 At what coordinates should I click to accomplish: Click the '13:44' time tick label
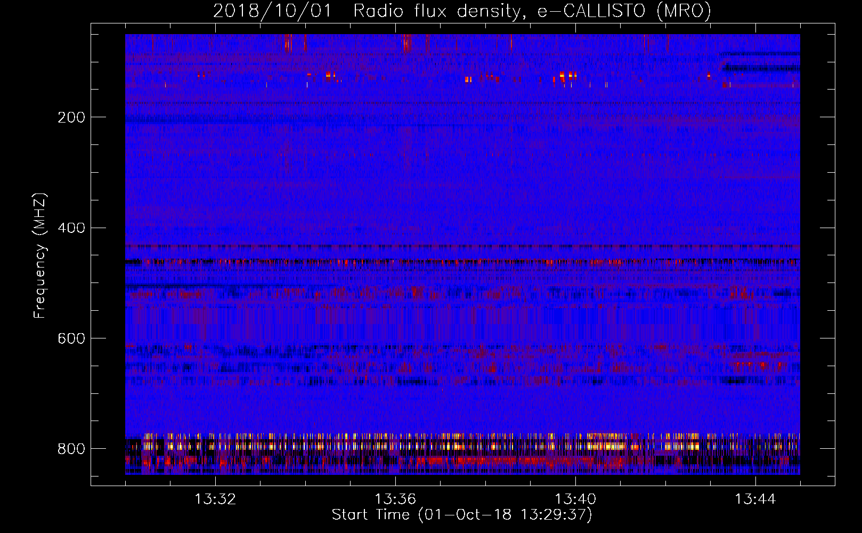(755, 499)
